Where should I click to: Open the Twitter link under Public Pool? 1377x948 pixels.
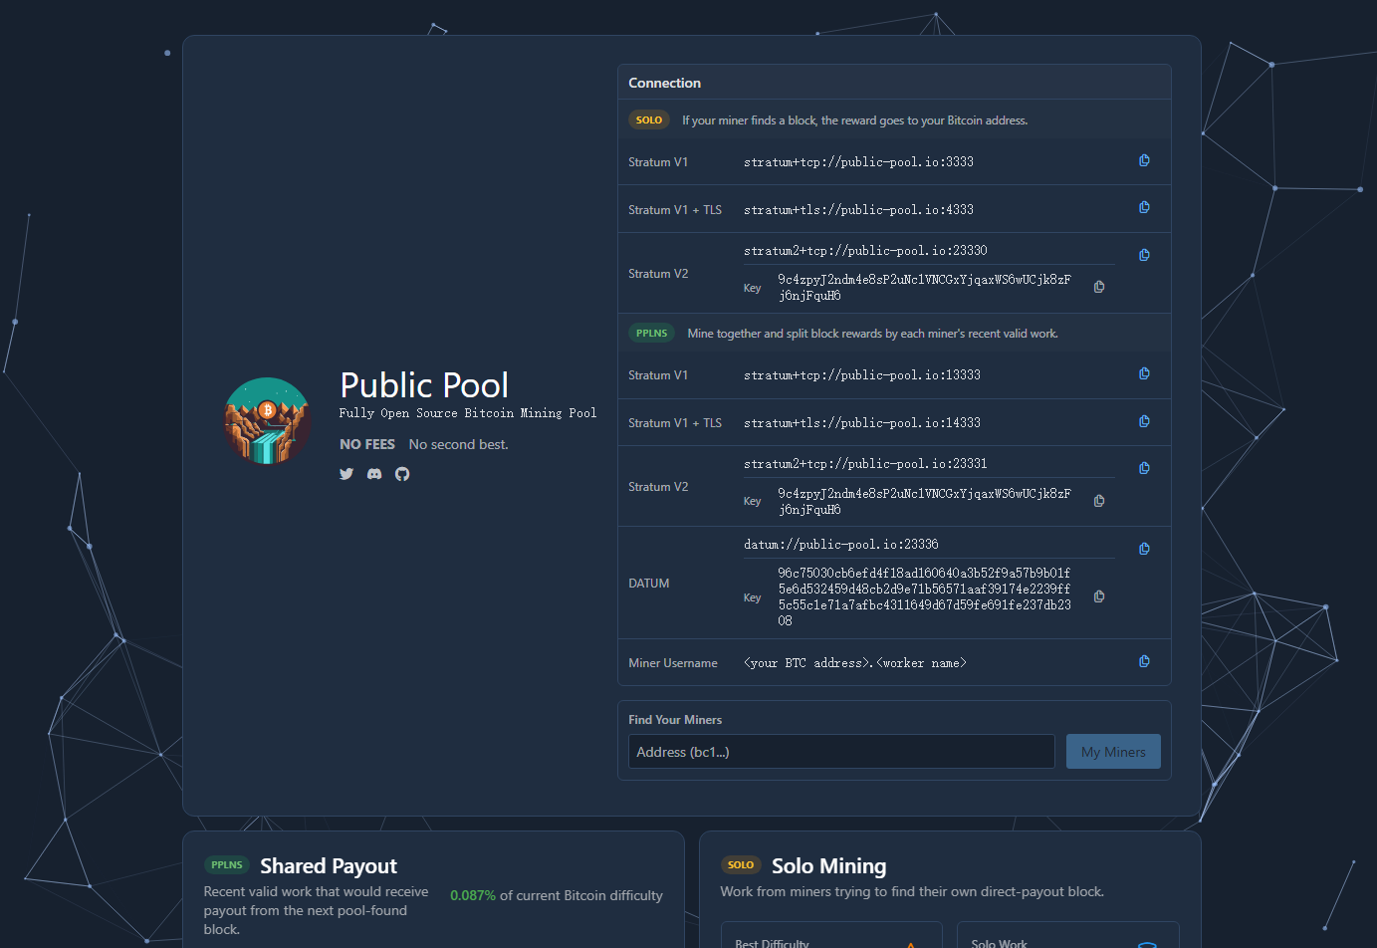[346, 474]
